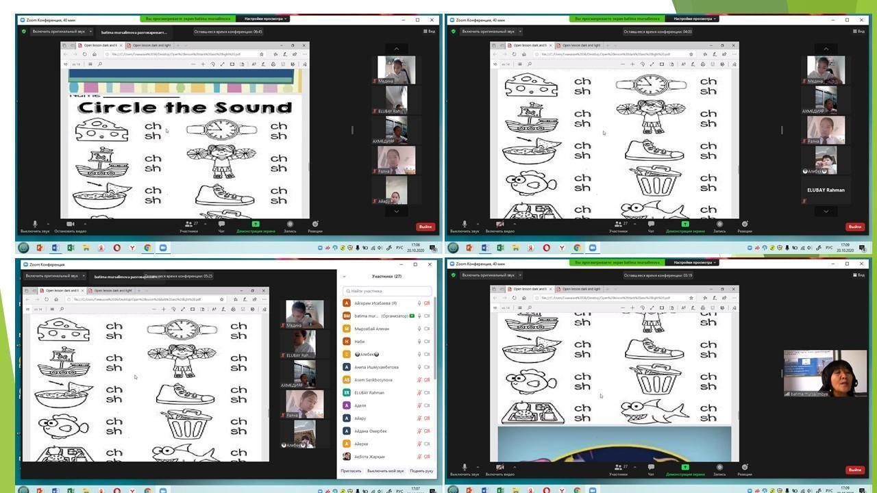Click the Найти участника search field
The width and height of the screenshot is (877, 493).
(388, 291)
